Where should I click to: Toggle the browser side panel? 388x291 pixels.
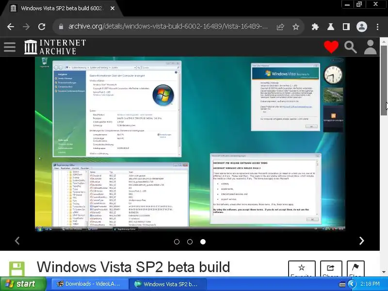click(346, 27)
